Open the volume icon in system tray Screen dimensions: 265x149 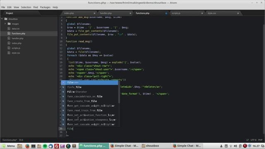click(236, 146)
